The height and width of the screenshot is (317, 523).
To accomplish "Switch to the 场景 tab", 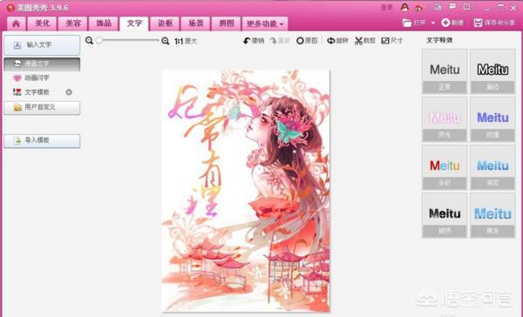I will click(x=195, y=24).
